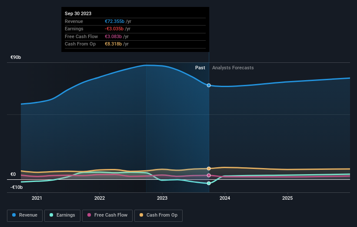This screenshot has height=227, width=357.
Task: Click the orange Cash From Op legend dot
Action: (x=141, y=215)
